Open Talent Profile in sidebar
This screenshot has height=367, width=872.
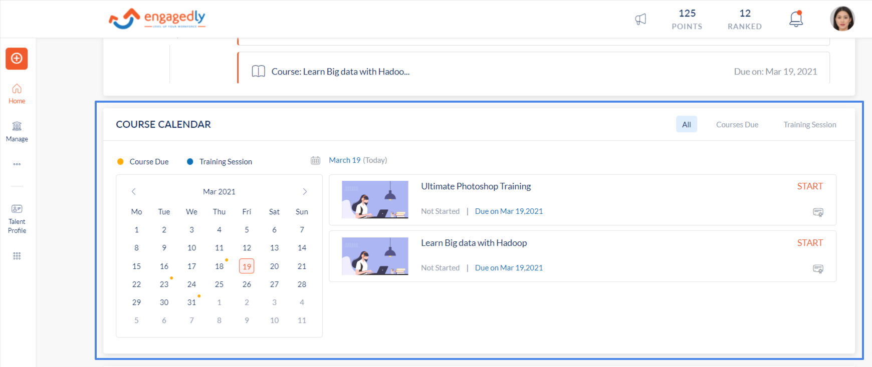click(x=17, y=219)
